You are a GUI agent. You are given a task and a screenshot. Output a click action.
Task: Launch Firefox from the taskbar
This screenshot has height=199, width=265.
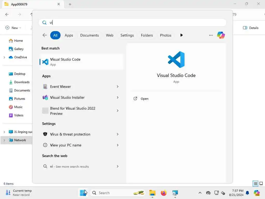pos(164,193)
